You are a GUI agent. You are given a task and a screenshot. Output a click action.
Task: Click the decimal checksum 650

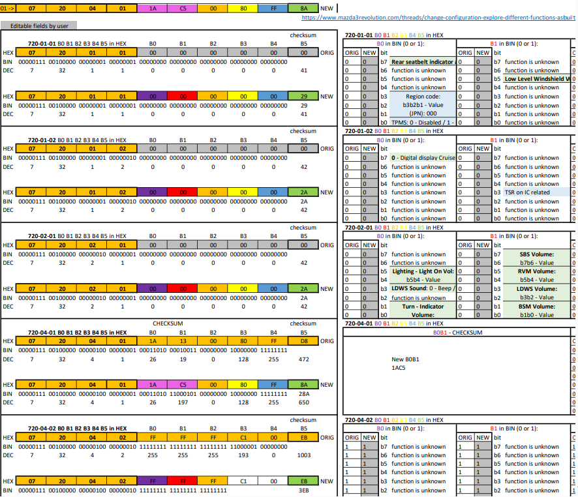coord(303,402)
